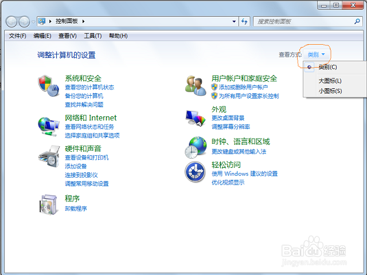The height and width of the screenshot is (275, 367).
Task: Click the shield beside 添加或删除用户帐户
Action: (214, 87)
